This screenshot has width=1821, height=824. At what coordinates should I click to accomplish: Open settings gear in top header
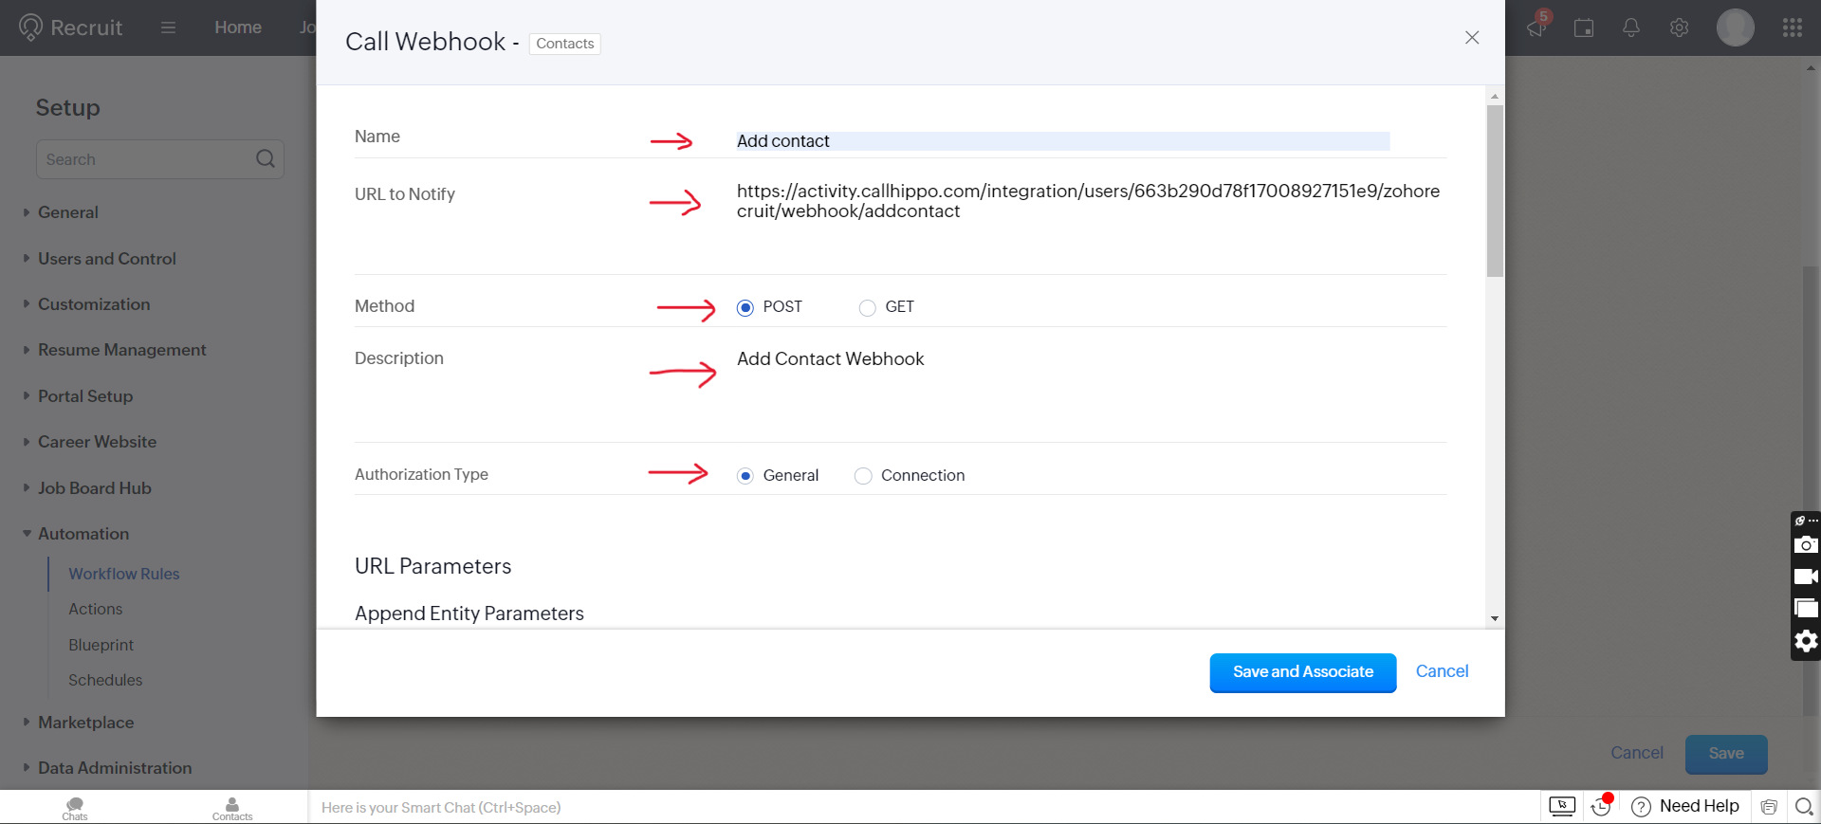[x=1680, y=27]
